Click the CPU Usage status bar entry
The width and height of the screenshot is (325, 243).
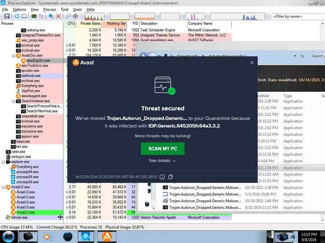[x=17, y=227]
